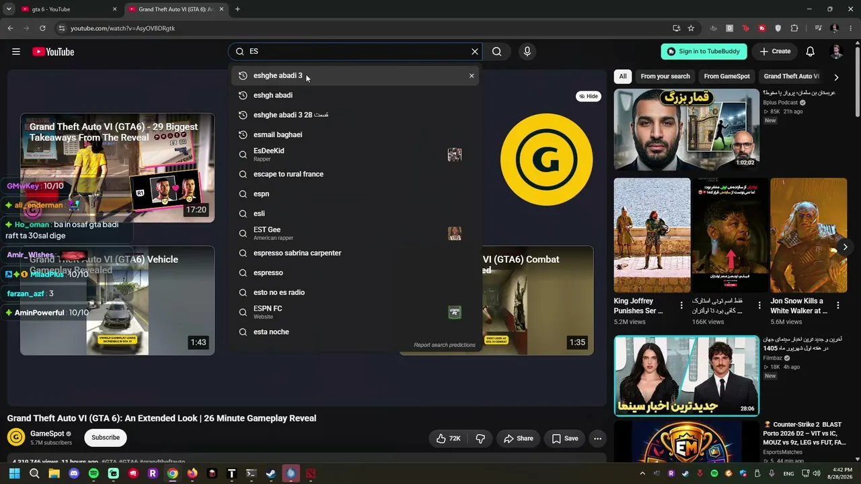The width and height of the screenshot is (861, 484).
Task: Click 'Report search predictions' link
Action: pyautogui.click(x=445, y=345)
